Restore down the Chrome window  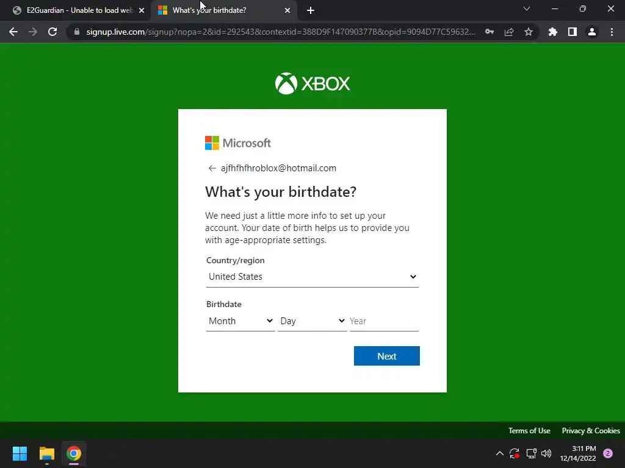(x=583, y=9)
